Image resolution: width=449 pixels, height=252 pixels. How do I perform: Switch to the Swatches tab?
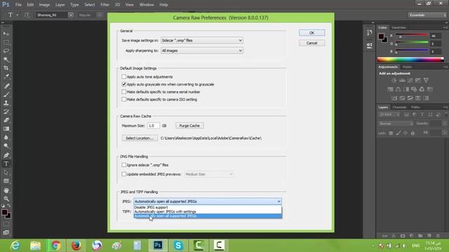pos(398,27)
